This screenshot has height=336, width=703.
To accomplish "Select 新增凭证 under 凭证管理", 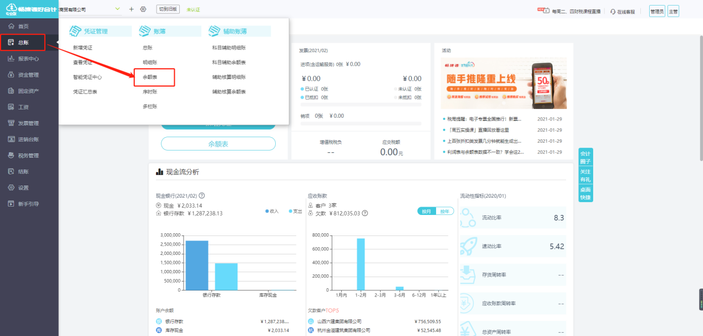I will click(83, 48).
